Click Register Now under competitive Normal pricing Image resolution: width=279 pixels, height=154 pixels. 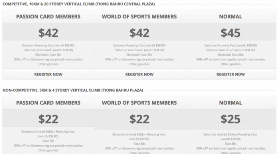(230, 74)
